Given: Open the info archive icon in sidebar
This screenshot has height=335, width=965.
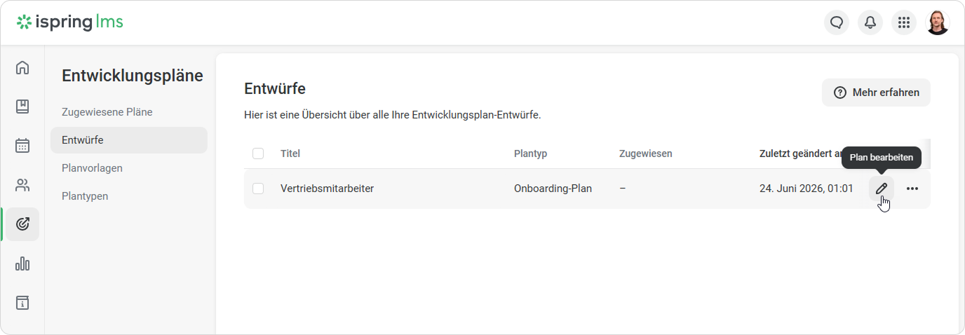Looking at the screenshot, I should click(22, 303).
